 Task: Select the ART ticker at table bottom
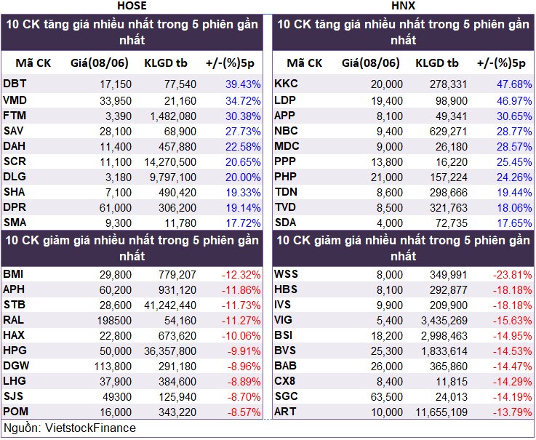pos(285,412)
